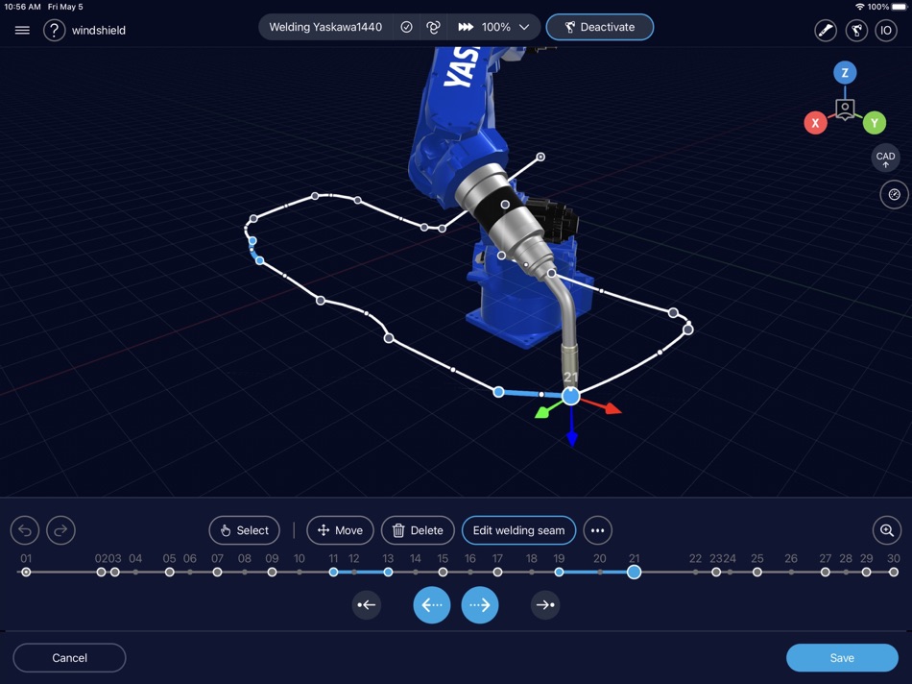Image resolution: width=912 pixels, height=684 pixels.
Task: Save the welding program
Action: 842,658
